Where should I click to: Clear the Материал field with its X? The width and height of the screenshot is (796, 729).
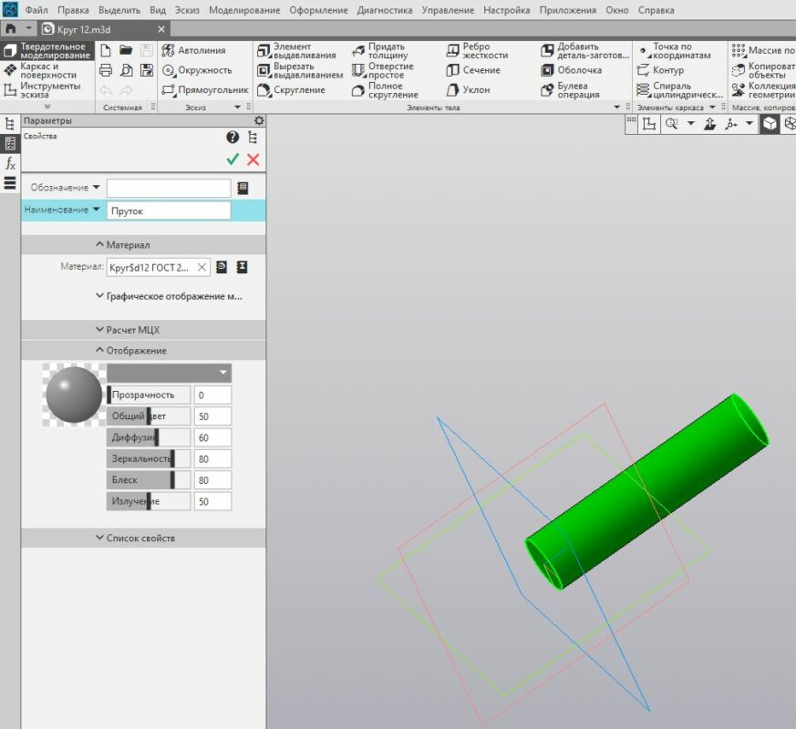pyautogui.click(x=202, y=267)
